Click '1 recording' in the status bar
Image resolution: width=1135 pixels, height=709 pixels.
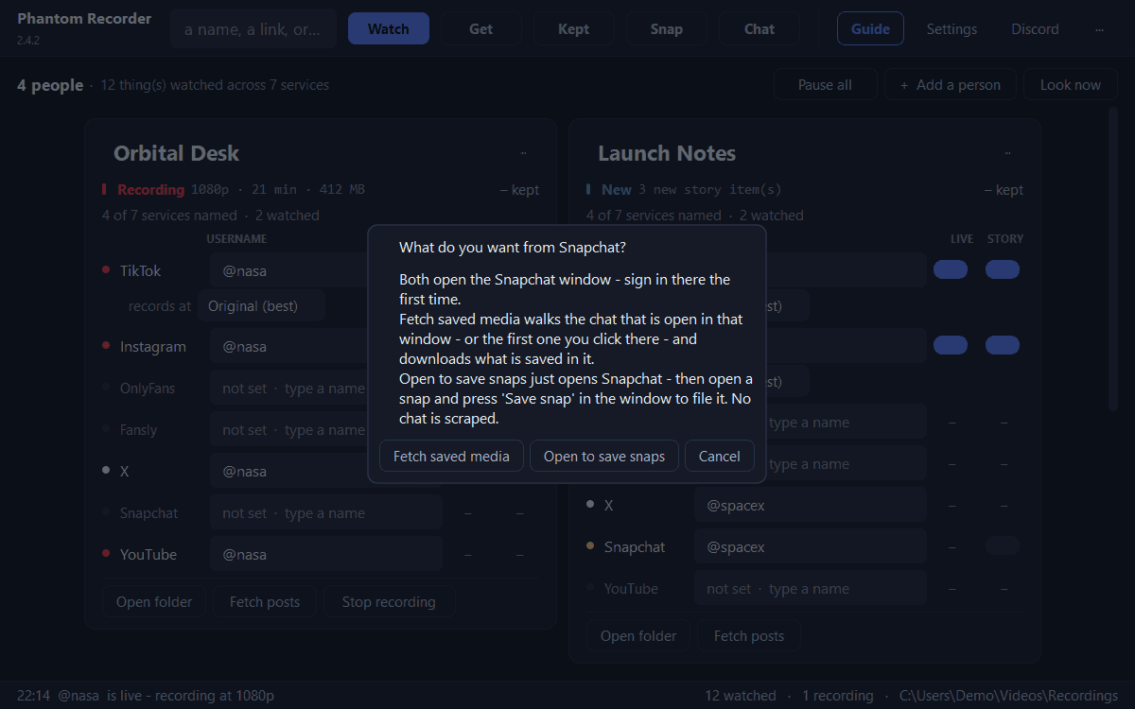coord(838,696)
